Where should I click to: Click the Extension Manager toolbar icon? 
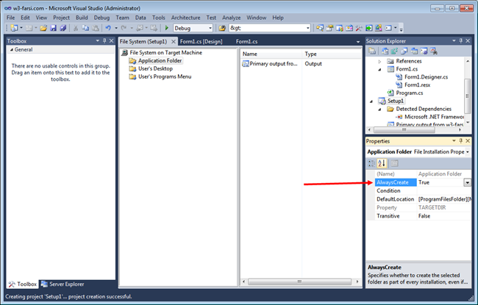click(x=379, y=28)
